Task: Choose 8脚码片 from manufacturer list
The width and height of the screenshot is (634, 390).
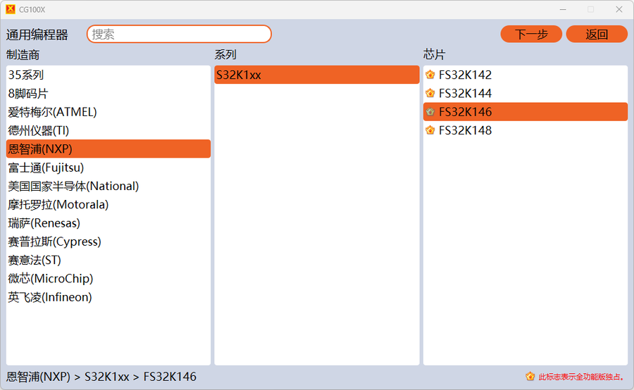Action: click(x=28, y=93)
